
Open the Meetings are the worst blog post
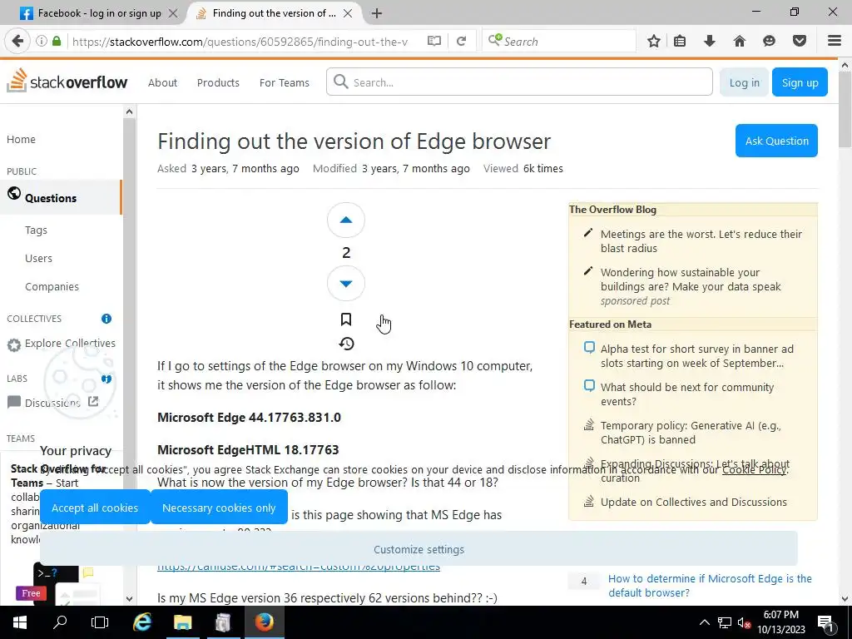coord(701,241)
